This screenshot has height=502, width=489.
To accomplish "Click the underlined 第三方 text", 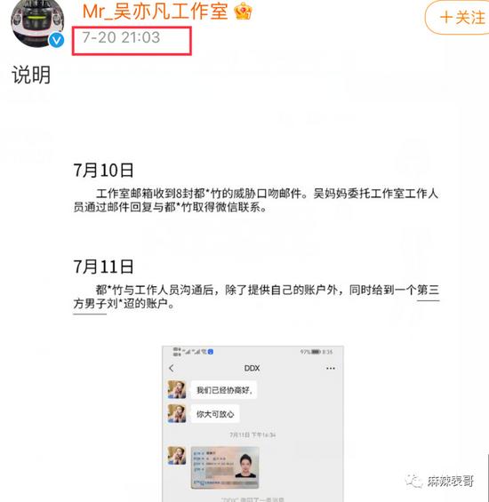I will tap(417, 297).
